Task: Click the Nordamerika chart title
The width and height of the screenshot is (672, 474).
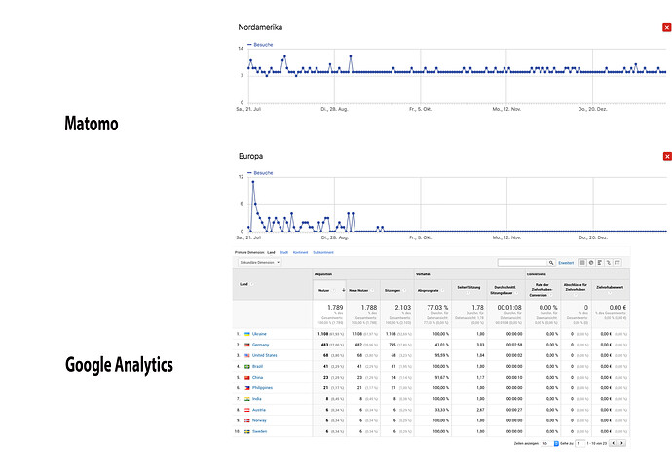Action: click(260, 27)
